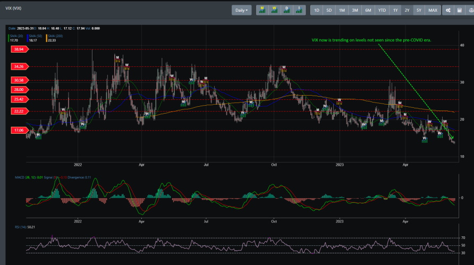Open chart settings gears icon
Image resolution: width=474 pixels, height=265 pixels.
pos(448,10)
